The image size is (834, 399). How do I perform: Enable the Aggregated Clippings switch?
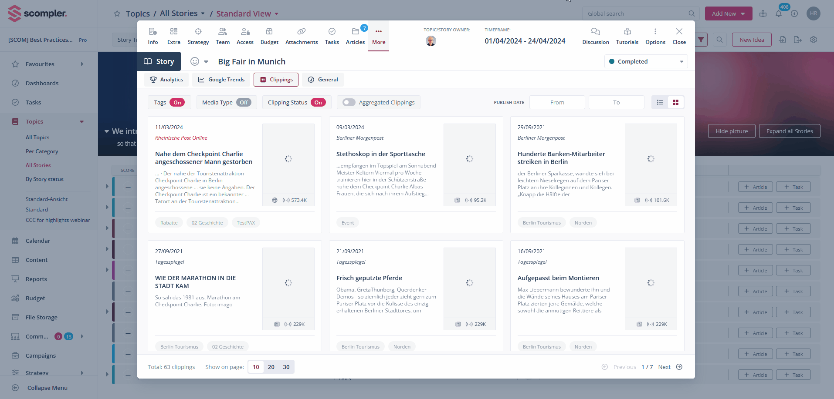pyautogui.click(x=349, y=102)
